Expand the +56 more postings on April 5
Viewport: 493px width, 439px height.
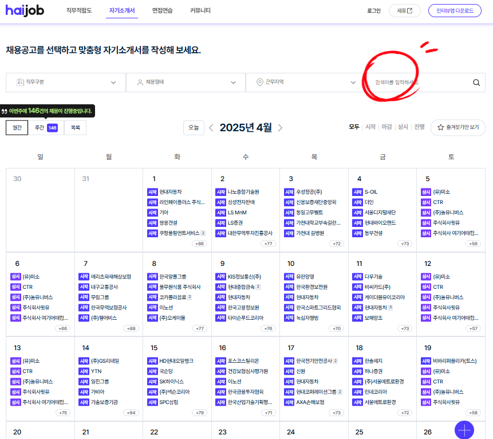pos(473,244)
